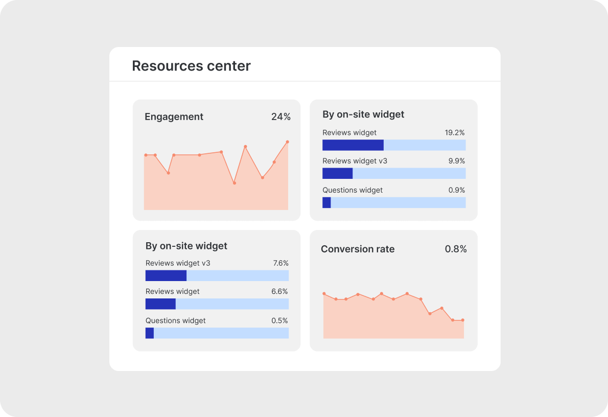
Task: Click the 9.9% Reviews widget v3 bar
Action: [x=394, y=173]
